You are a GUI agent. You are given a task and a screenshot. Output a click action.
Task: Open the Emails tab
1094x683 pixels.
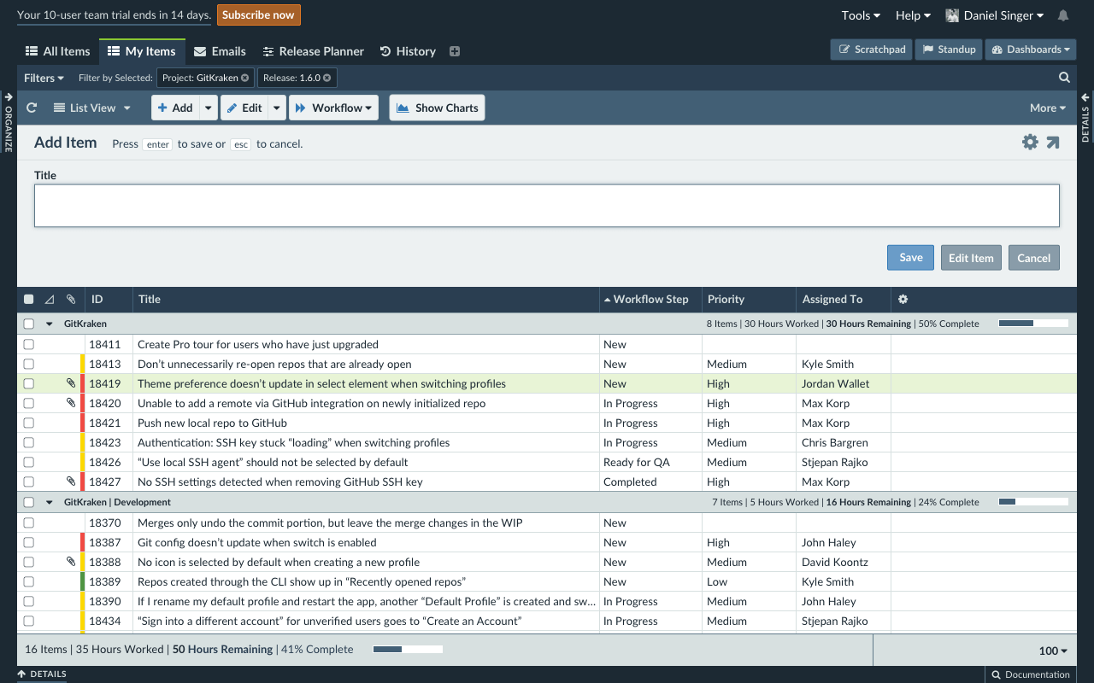pos(220,51)
